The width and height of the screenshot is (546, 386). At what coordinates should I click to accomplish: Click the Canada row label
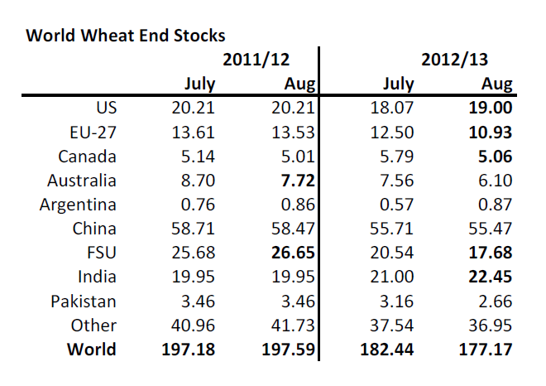(87, 157)
